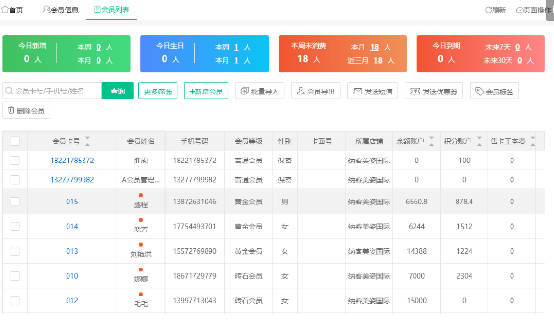Switch to the member info (会员信息) tab
The width and height of the screenshot is (554, 323).
(60, 10)
